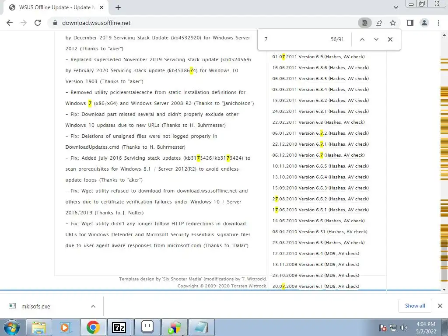This screenshot has width=448, height=336.
Task: Open the side panel icon
Action: pyautogui.click(x=410, y=23)
